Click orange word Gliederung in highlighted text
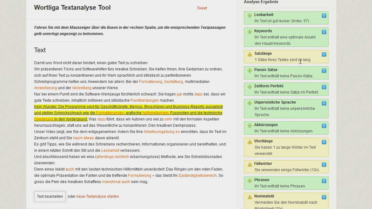372x209 pixels. pyautogui.click(x=44, y=119)
